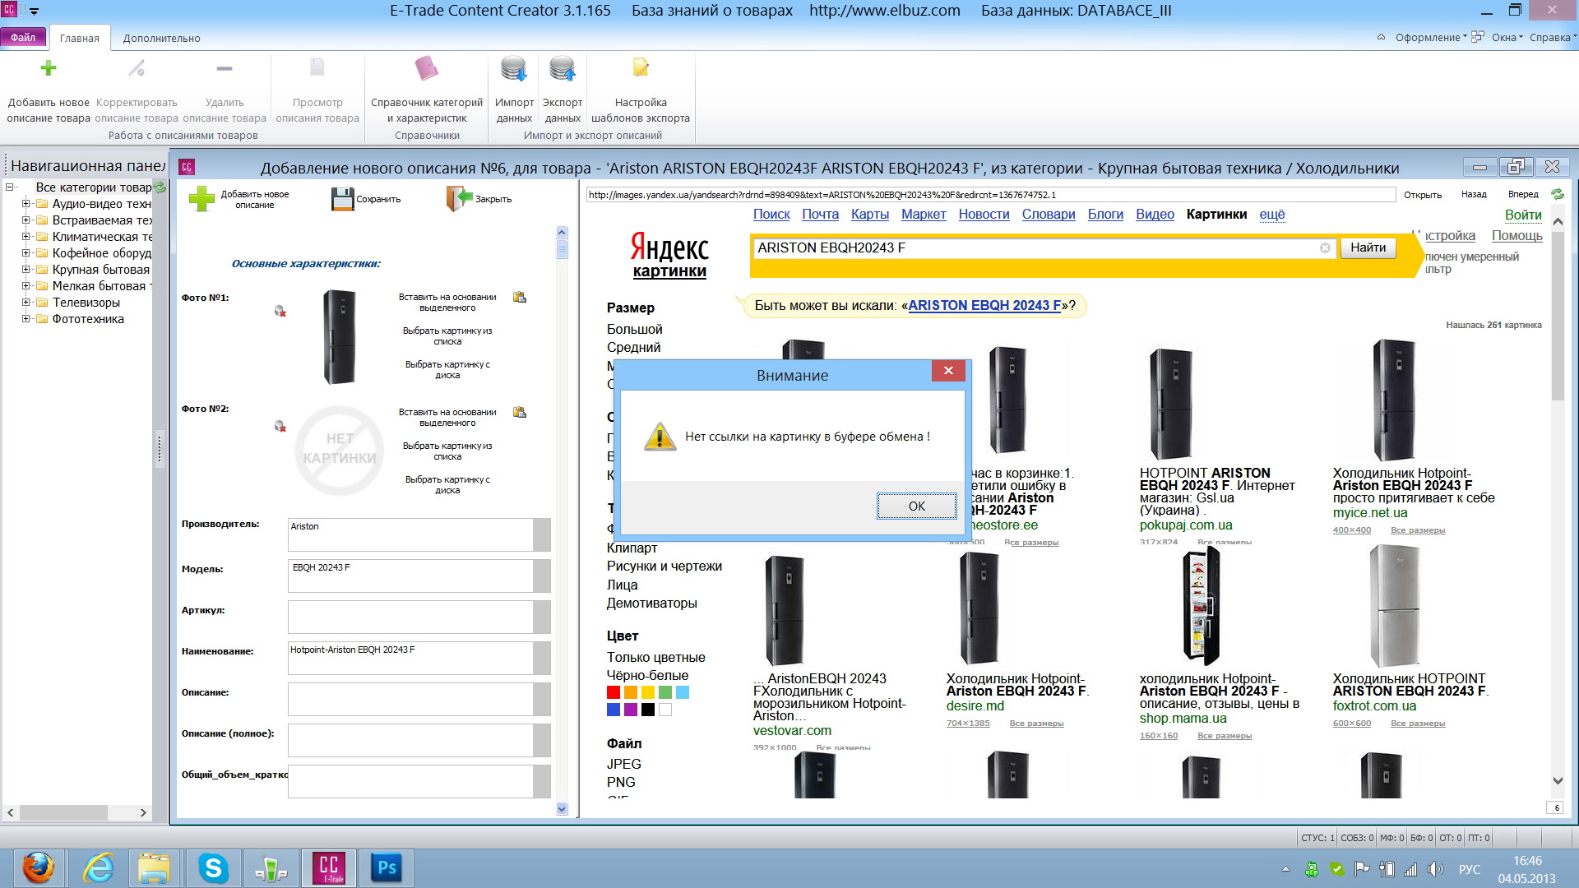Open the Справка dropdown menu
The height and width of the screenshot is (888, 1579).
pos(1553,37)
